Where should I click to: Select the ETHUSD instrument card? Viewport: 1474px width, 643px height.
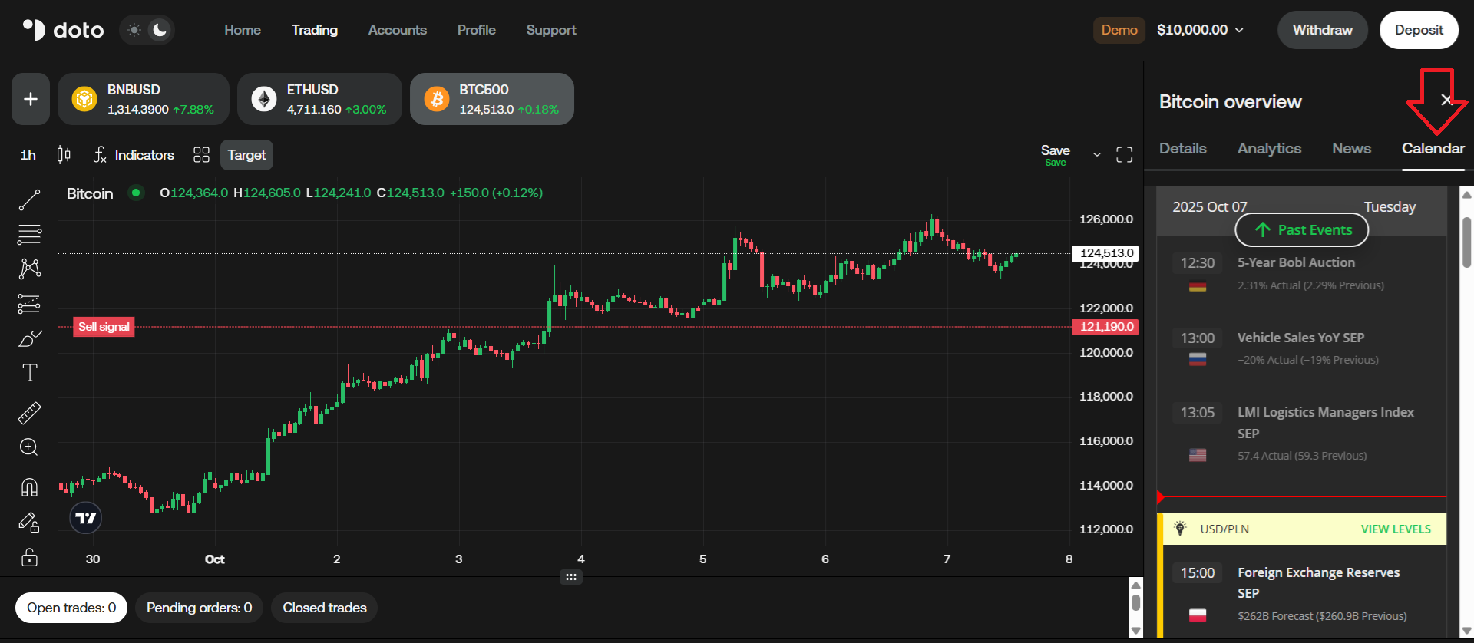click(319, 99)
